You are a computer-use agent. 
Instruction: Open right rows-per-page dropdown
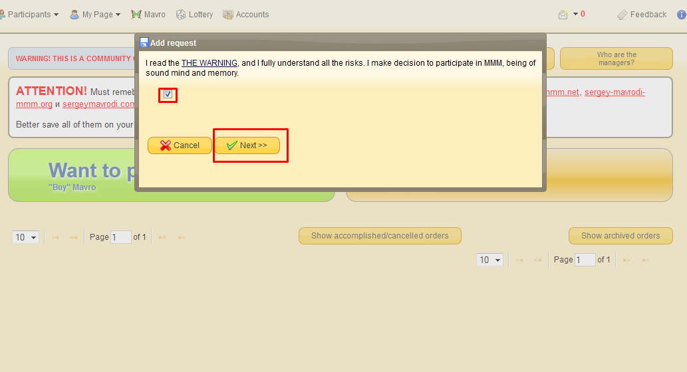[x=489, y=260]
